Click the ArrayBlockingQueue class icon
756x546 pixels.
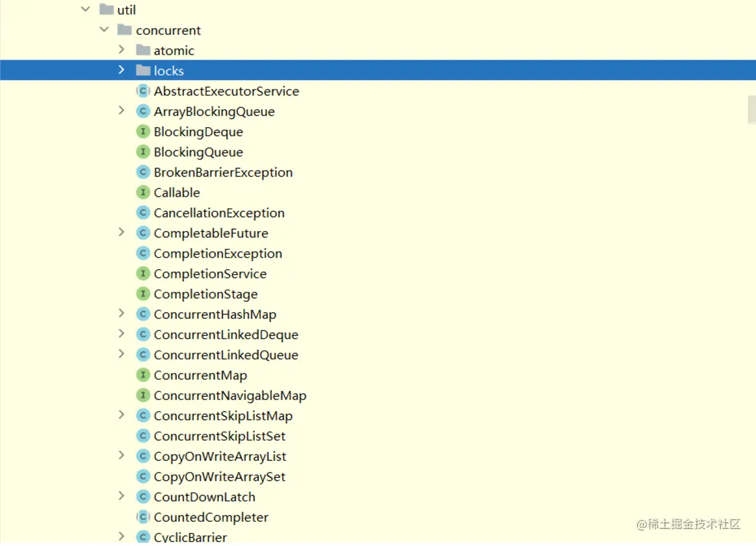coord(143,111)
